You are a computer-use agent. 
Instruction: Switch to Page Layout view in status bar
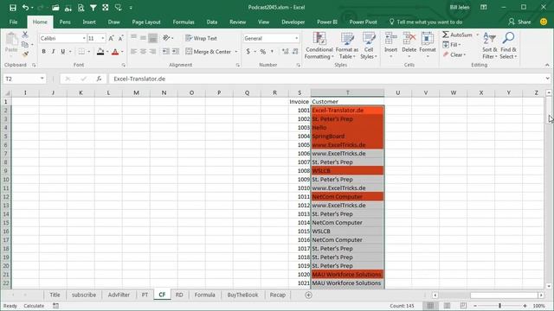[x=447, y=306]
